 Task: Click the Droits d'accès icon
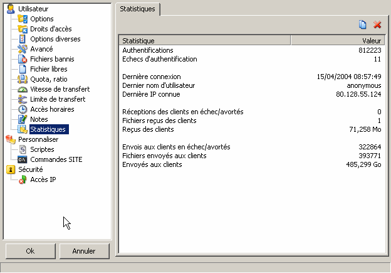[23, 29]
